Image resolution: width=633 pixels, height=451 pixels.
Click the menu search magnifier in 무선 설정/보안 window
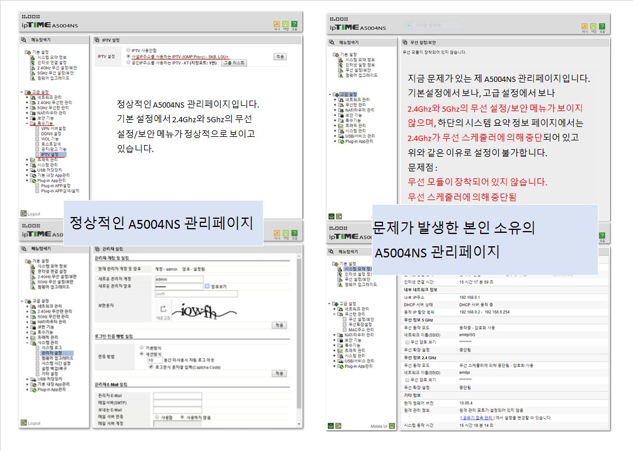click(332, 42)
